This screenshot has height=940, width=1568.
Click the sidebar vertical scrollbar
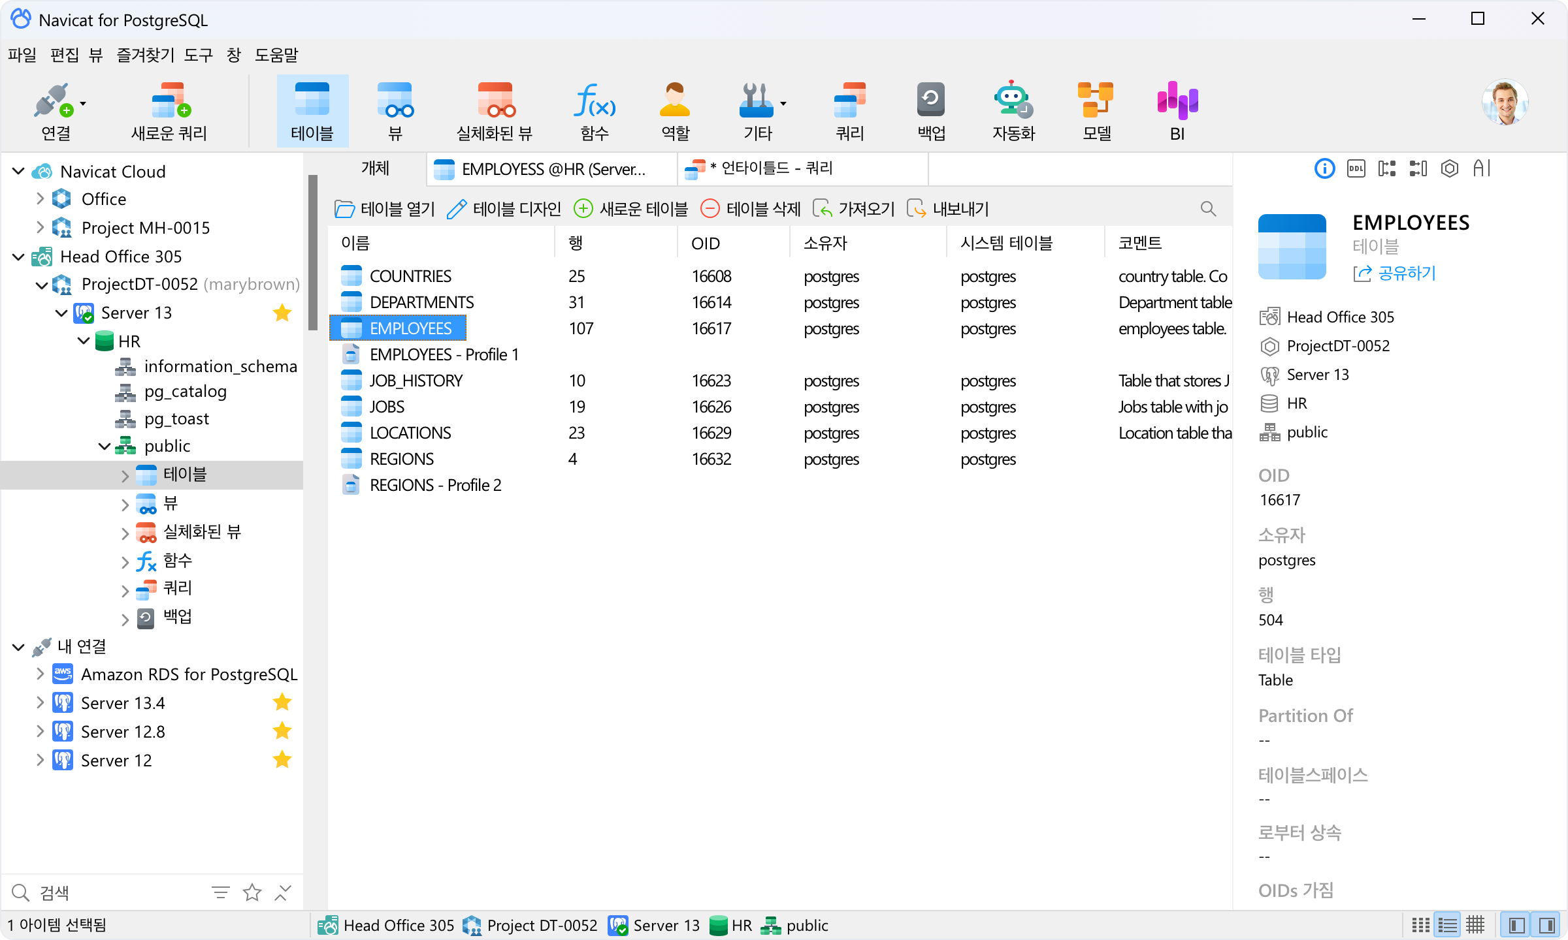pos(312,252)
